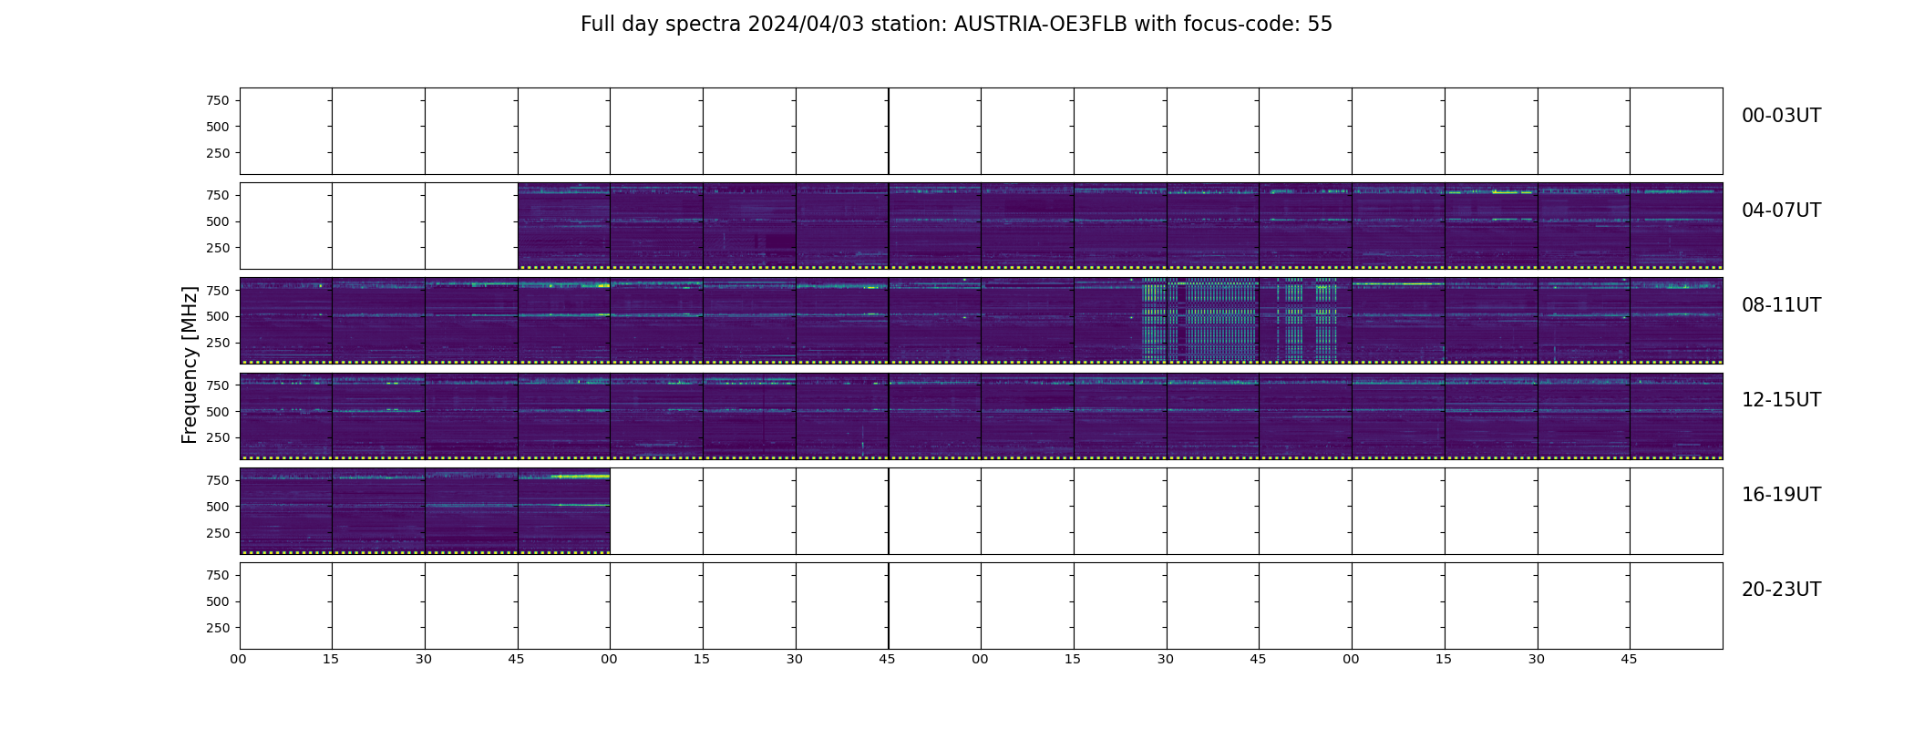The height and width of the screenshot is (729, 1914).
Task: Click the 750 tick of the 12-15UT row
Action: click(218, 385)
